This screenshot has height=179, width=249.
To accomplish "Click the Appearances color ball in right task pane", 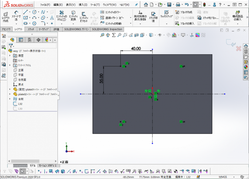I will pos(246,67).
